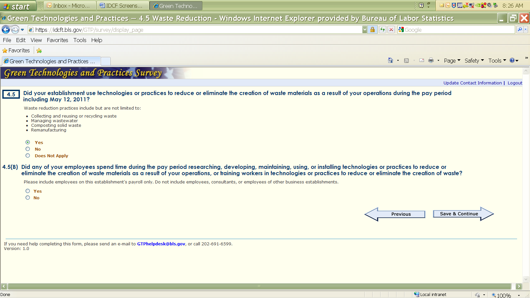Image resolution: width=530 pixels, height=298 pixels.
Task: Click the browser Back arrow button
Action: 6,30
